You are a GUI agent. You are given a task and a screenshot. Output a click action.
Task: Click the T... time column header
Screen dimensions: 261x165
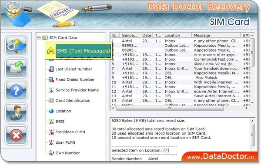click(158, 35)
